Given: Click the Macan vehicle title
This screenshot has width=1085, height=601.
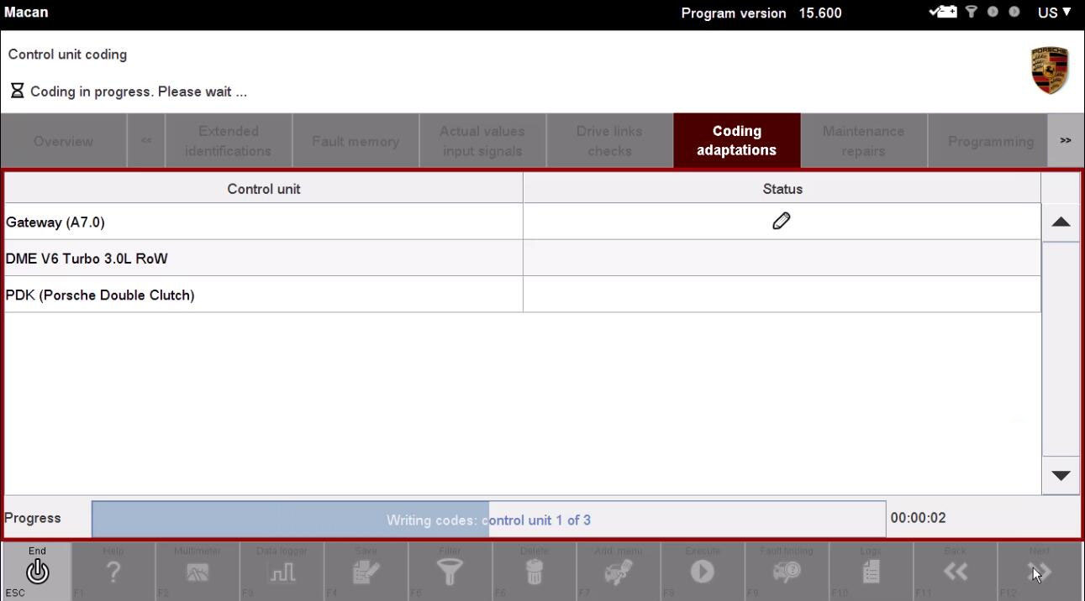Looking at the screenshot, I should (x=26, y=12).
